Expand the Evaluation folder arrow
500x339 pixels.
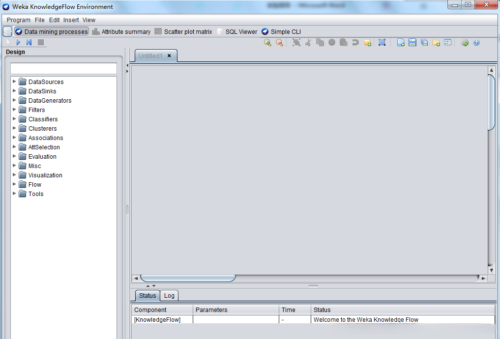(14, 156)
